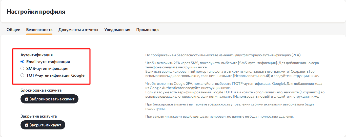Open the Общее tab

13,30
